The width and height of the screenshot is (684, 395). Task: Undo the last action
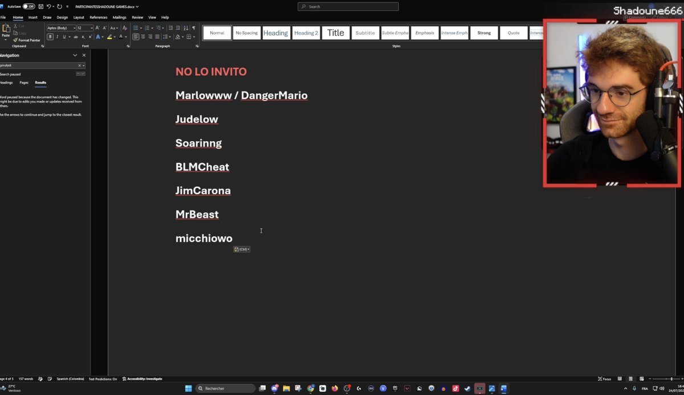point(50,6)
